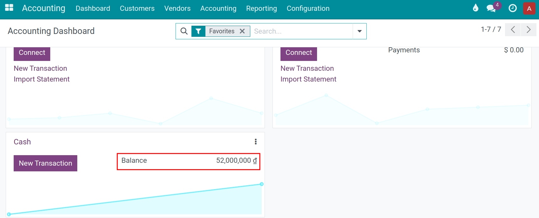Go to next page arrow
Image resolution: width=539 pixels, height=218 pixels.
[529, 30]
